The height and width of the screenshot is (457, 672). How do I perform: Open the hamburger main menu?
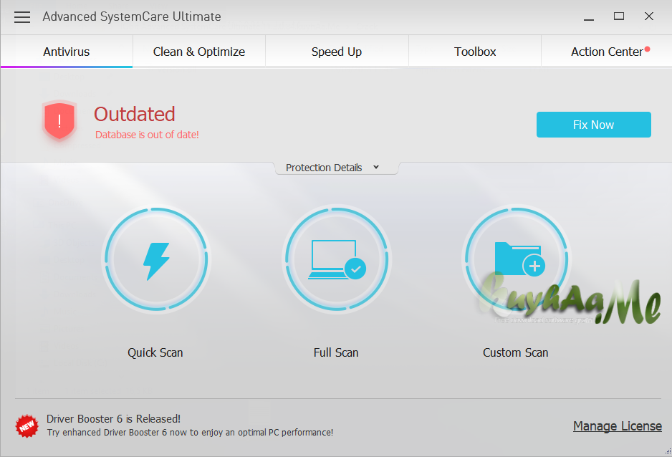click(x=22, y=16)
